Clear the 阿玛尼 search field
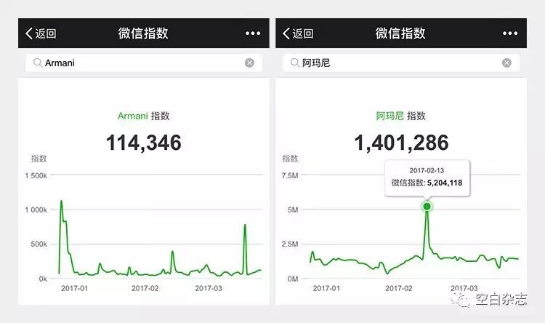Viewport: 545px width, 323px height. pyautogui.click(x=506, y=63)
